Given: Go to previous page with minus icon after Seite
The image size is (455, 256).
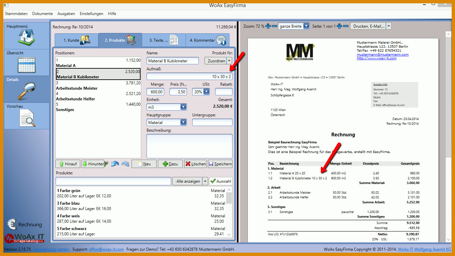Looking at the screenshot, I should click(346, 26).
